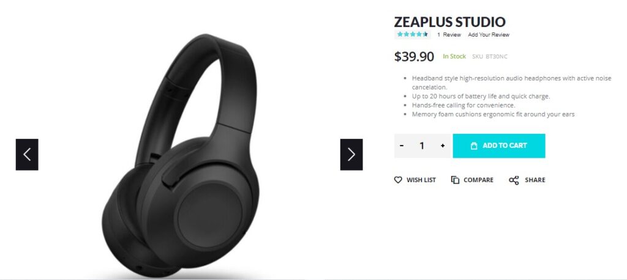Click the five-star rating display

pyautogui.click(x=413, y=34)
